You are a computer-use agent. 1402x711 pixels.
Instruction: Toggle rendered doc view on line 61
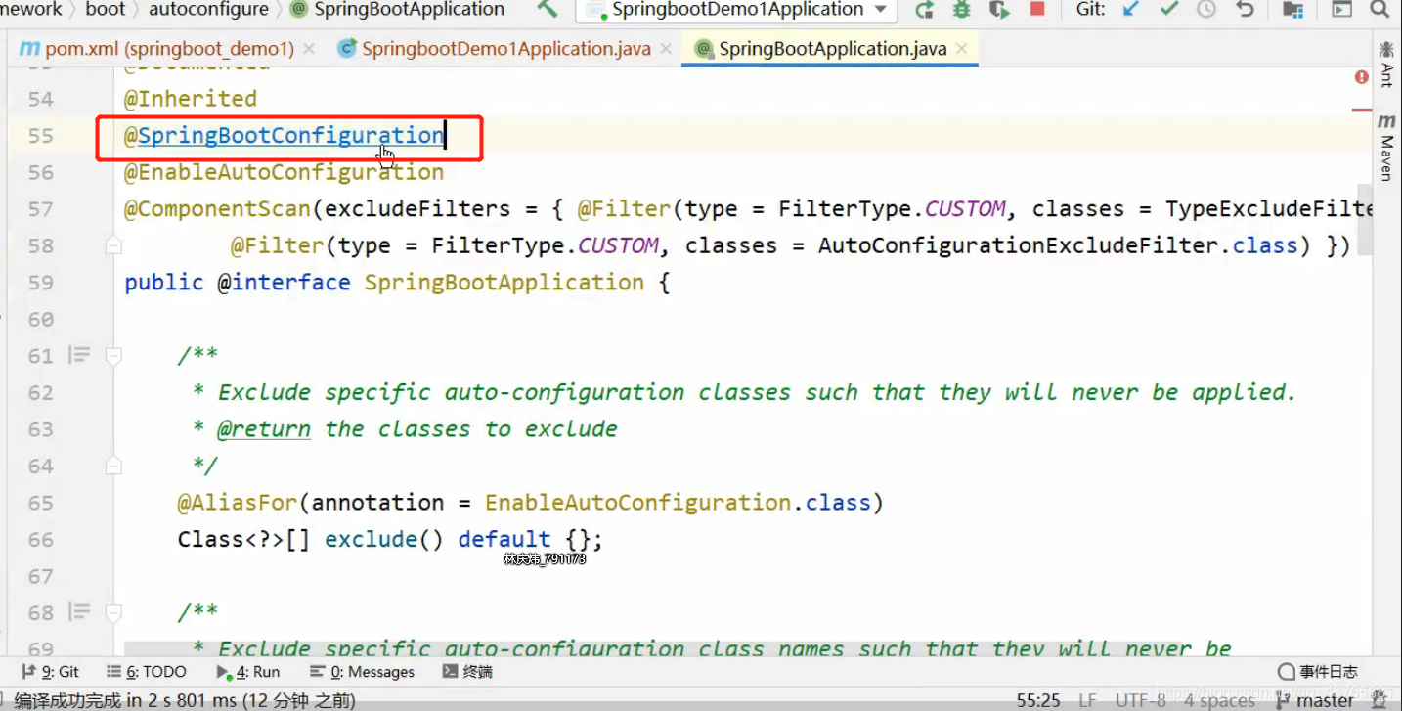coord(79,356)
